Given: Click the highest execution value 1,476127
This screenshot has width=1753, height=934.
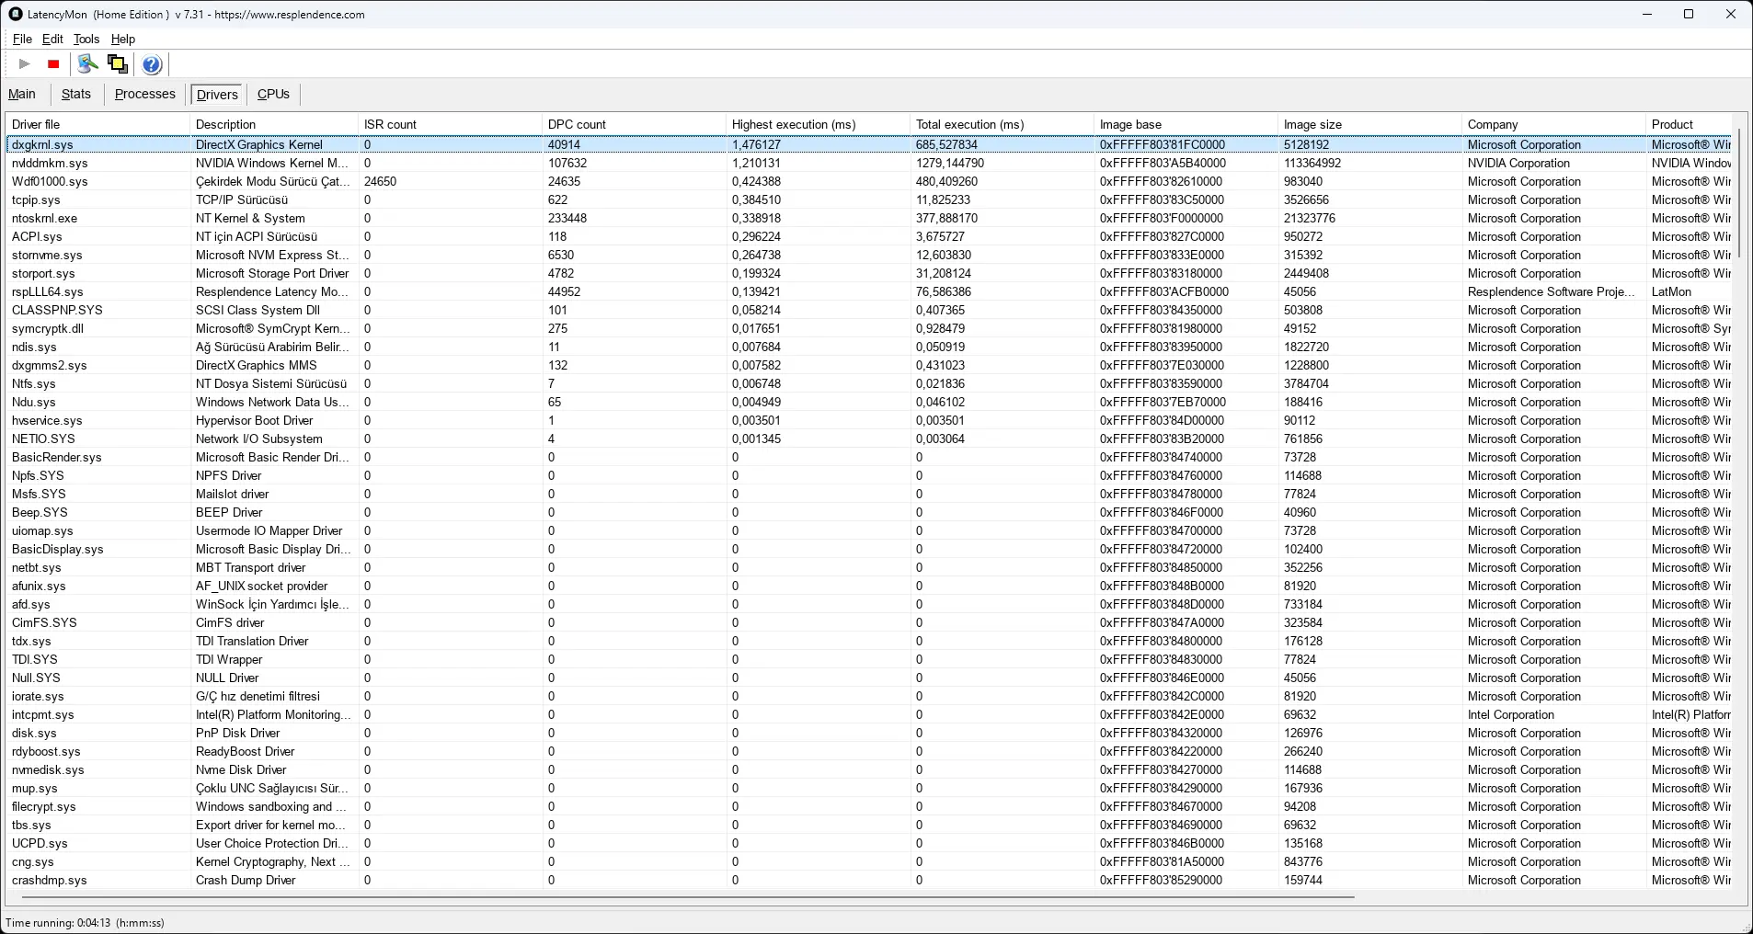Looking at the screenshot, I should click(x=757, y=144).
